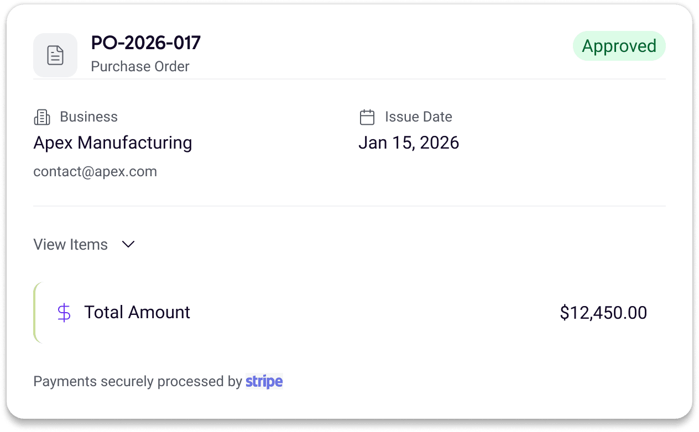699x432 pixels.
Task: Select the PO-2026-017 order title
Action: coord(146,43)
